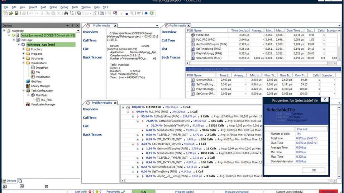
Task: Click the blue breakpoint dot icon
Action: [146, 13]
